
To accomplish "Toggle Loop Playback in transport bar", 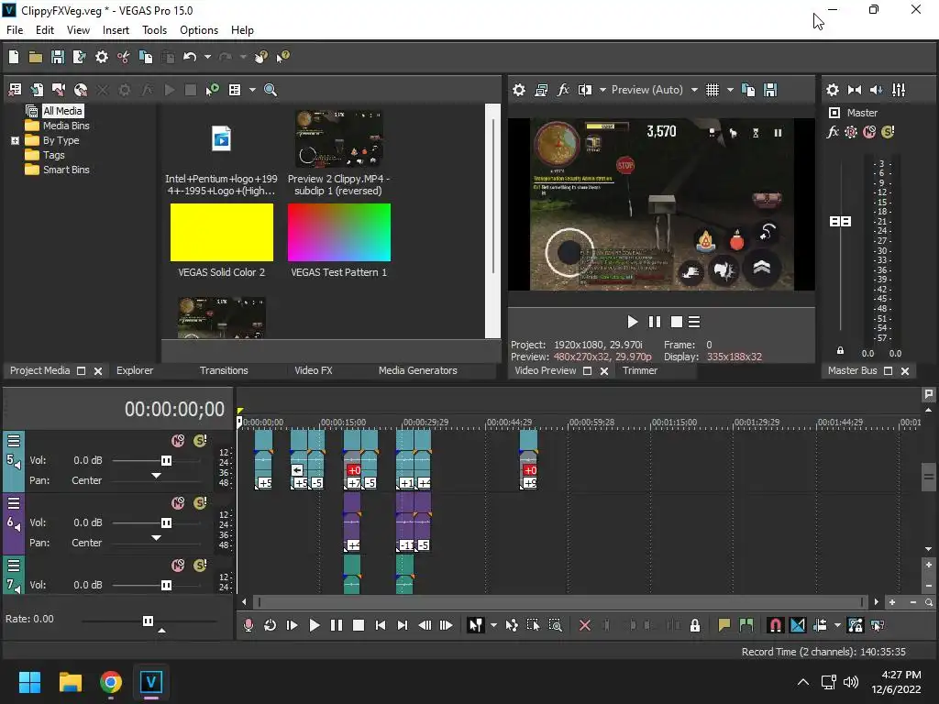I will point(271,625).
